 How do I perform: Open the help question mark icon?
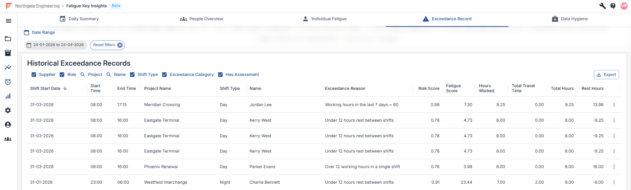(613, 6)
